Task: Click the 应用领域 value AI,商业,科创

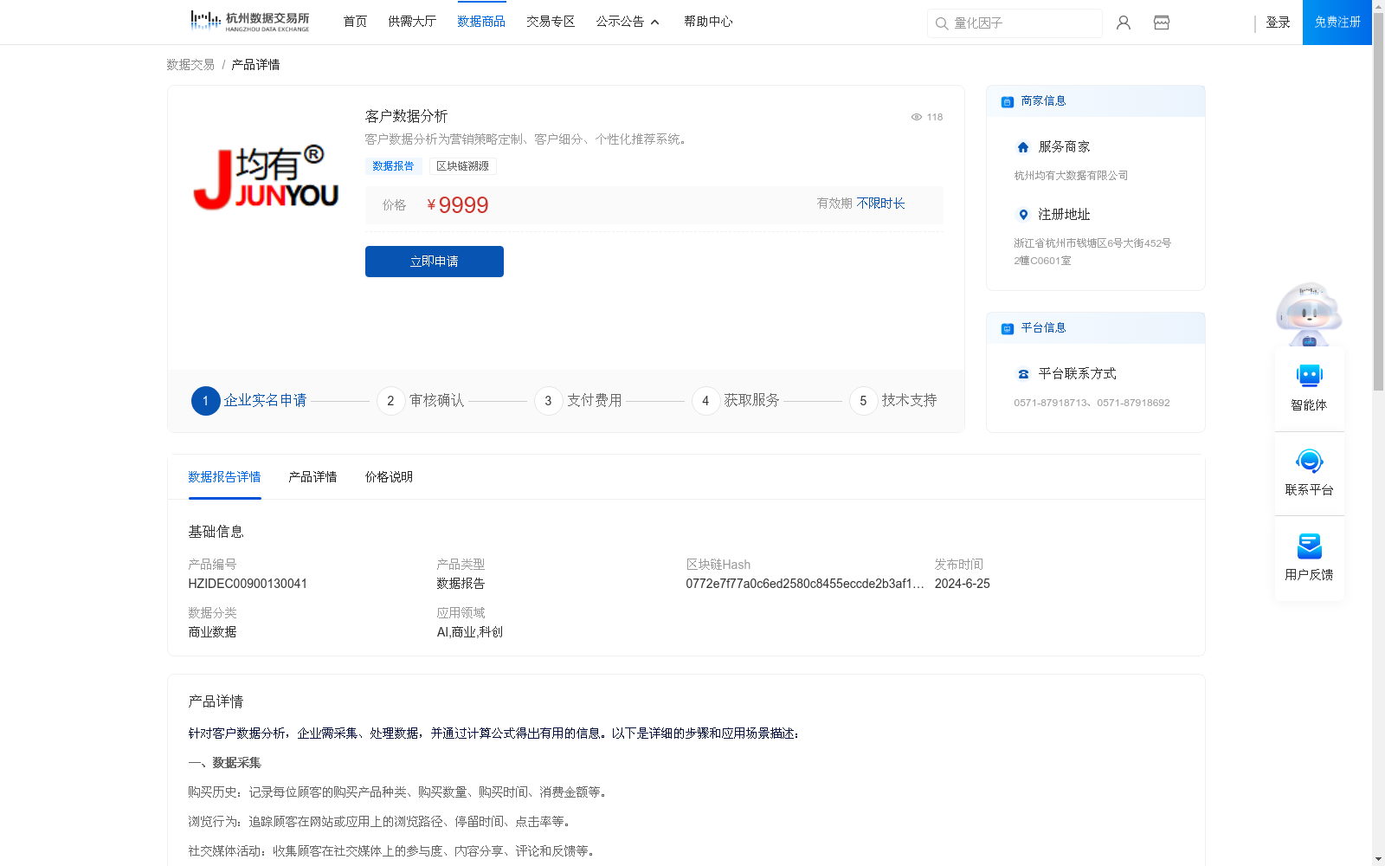Action: click(470, 632)
